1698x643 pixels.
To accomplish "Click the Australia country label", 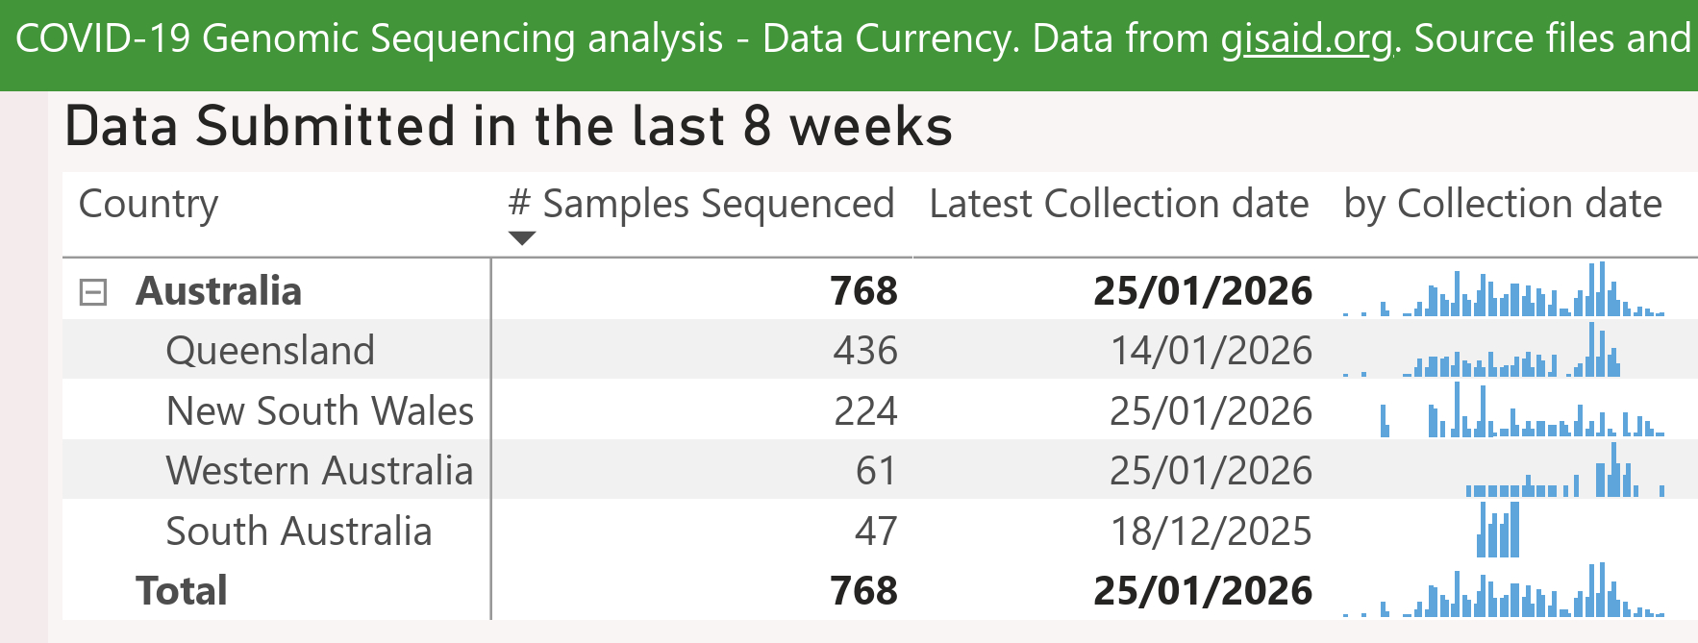I will click(x=219, y=291).
